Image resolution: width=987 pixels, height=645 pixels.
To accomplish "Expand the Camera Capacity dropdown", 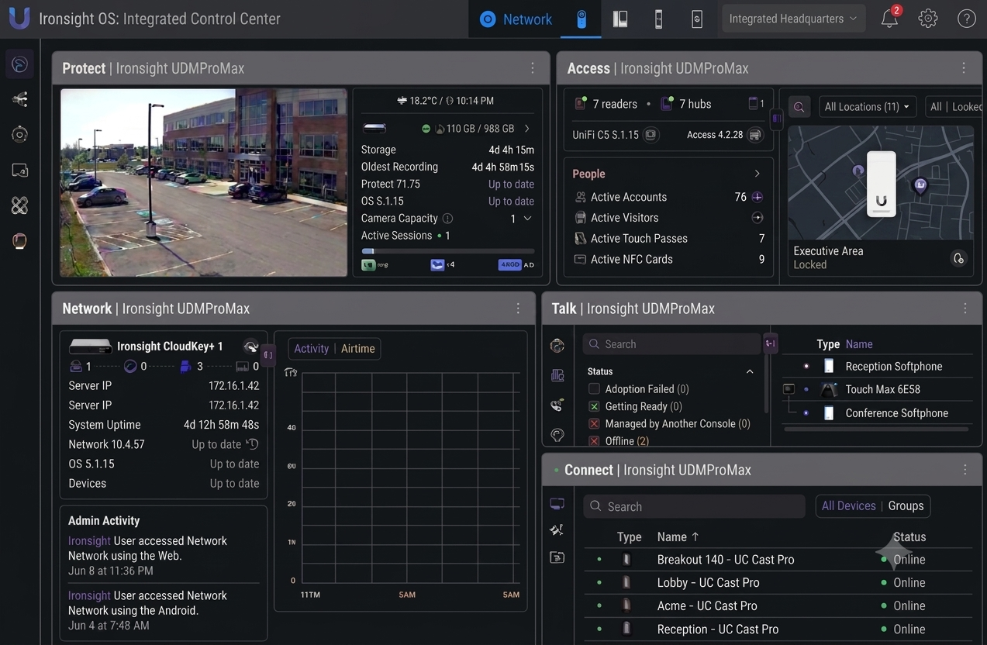I will coord(528,219).
